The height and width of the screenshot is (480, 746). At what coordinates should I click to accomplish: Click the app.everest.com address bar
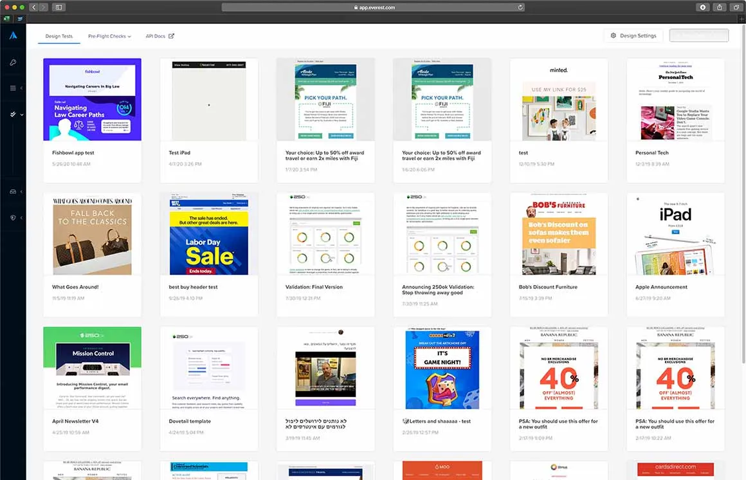coord(374,7)
